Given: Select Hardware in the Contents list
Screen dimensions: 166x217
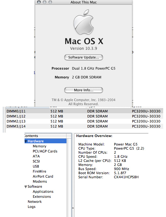Looking at the screenshot, I should (x=45, y=141).
